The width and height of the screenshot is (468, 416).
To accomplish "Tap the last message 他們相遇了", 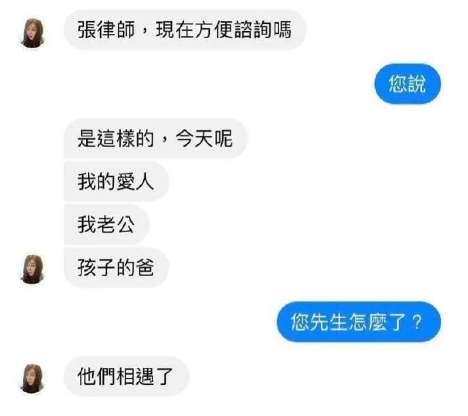I will 126,376.
